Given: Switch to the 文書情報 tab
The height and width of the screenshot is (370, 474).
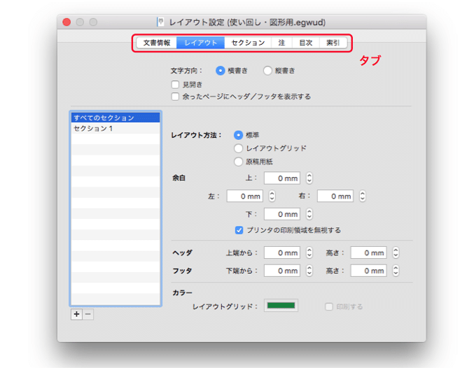Looking at the screenshot, I should click(x=157, y=43).
